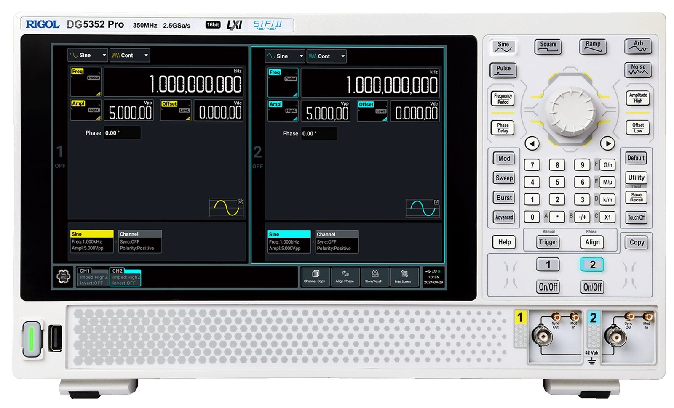Open channel 2 Sine waveform dropdown
Viewport: 674px width, 408px height.
point(285,56)
